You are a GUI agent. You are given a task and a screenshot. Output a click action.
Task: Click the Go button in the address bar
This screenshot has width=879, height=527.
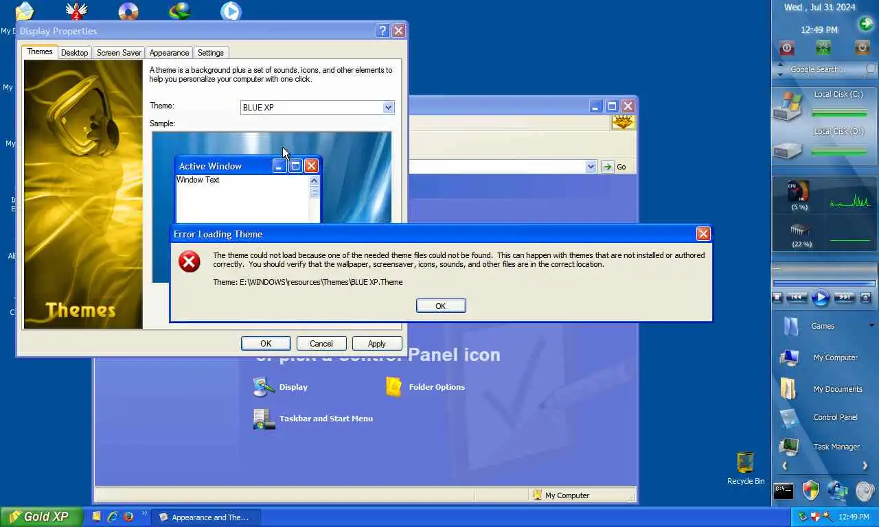tap(614, 167)
